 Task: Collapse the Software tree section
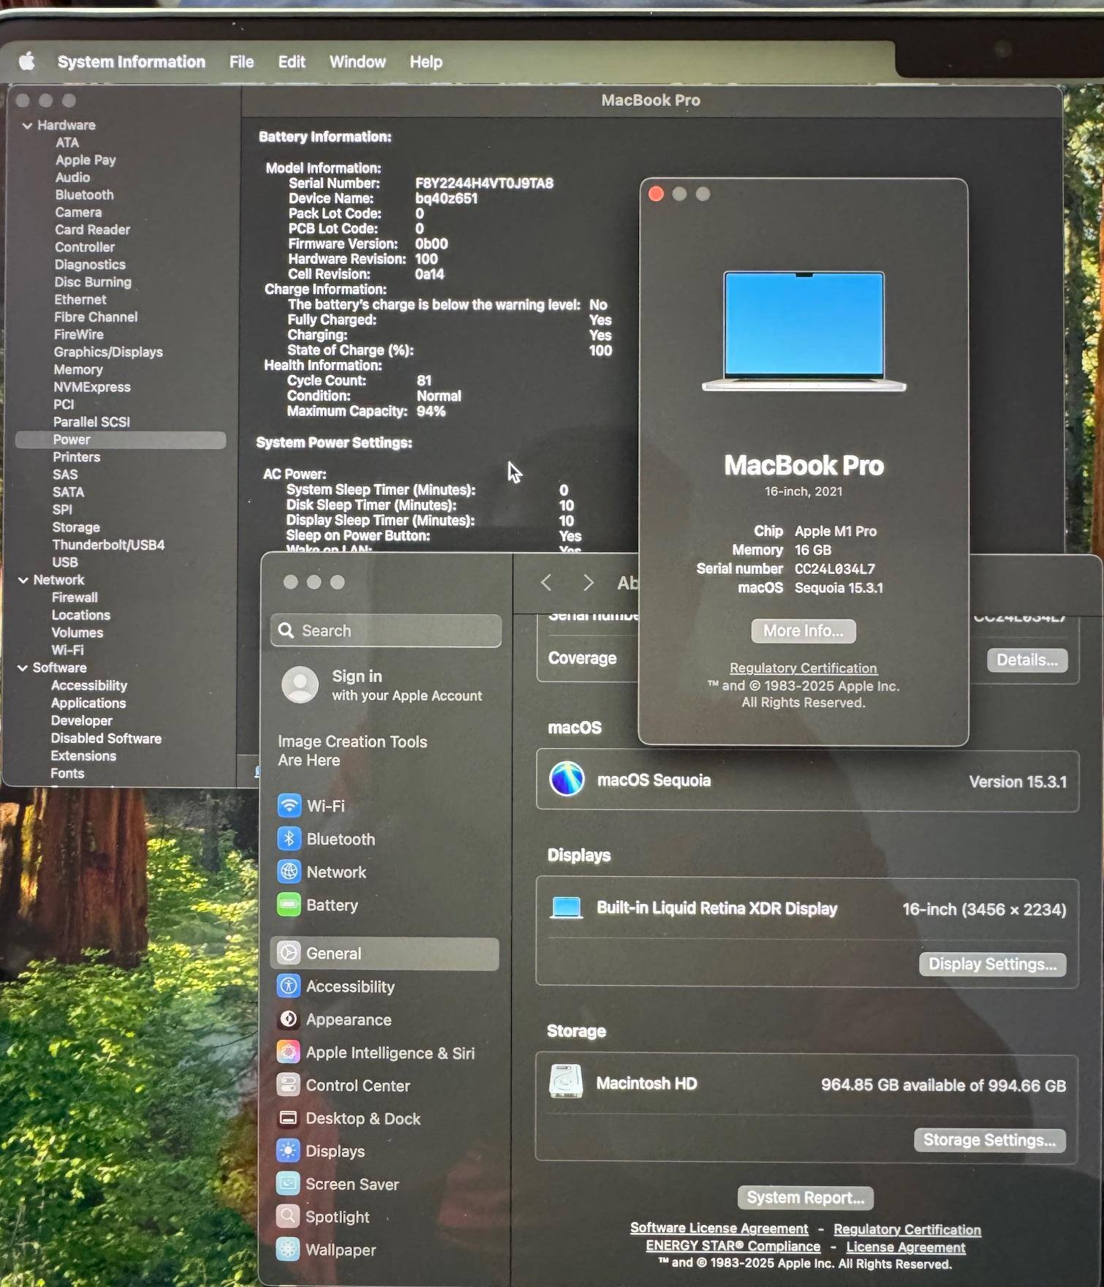[23, 668]
